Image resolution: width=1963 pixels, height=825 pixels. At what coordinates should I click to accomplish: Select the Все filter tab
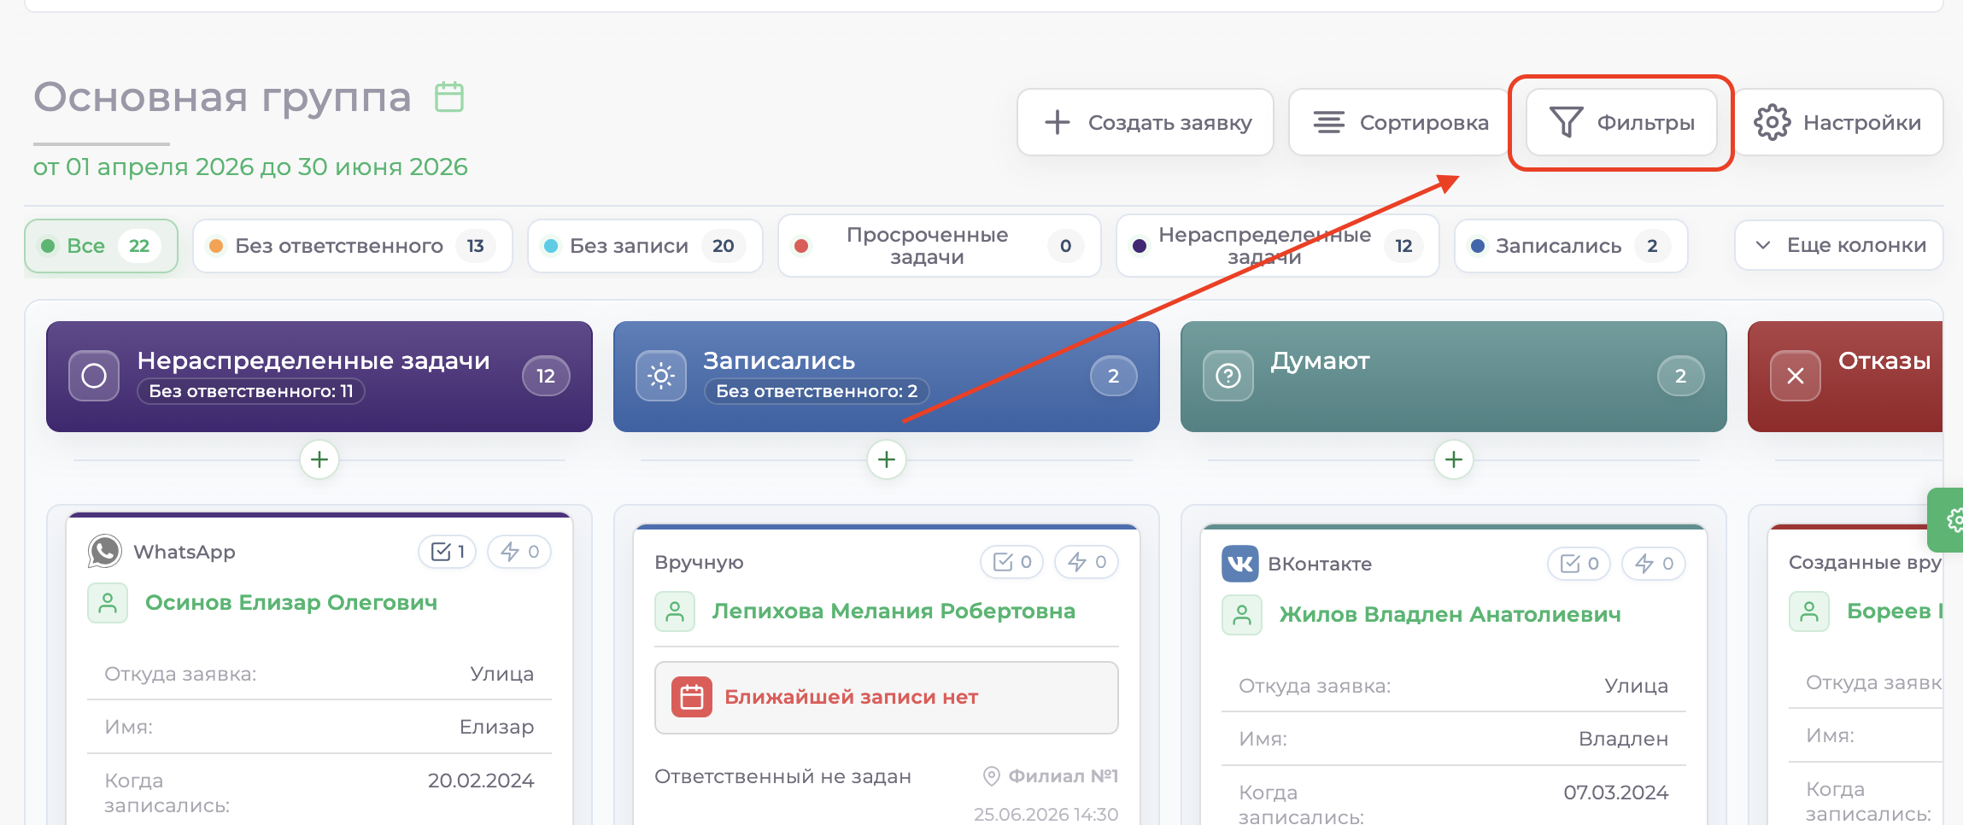tap(102, 246)
